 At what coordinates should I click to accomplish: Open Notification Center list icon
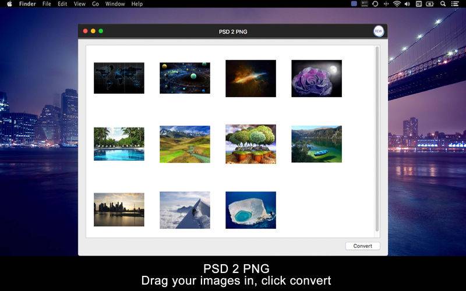455,4
